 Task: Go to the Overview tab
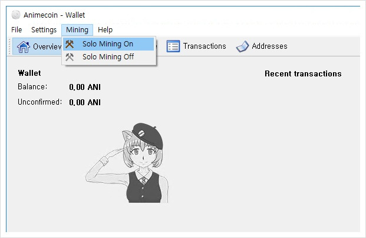pyautogui.click(x=37, y=46)
